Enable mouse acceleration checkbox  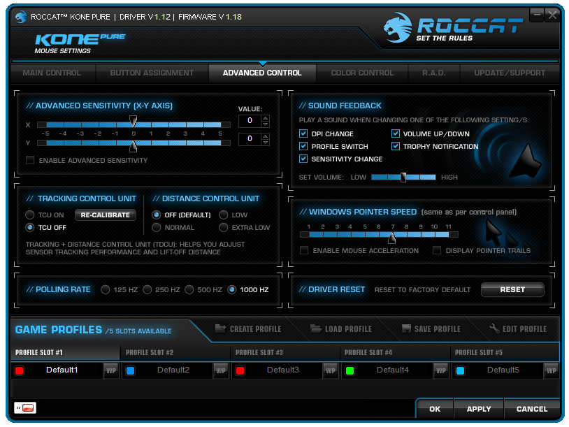303,251
